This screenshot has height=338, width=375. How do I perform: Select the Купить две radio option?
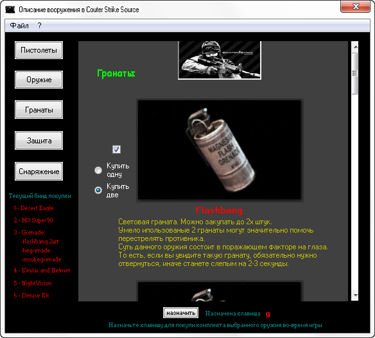point(98,190)
